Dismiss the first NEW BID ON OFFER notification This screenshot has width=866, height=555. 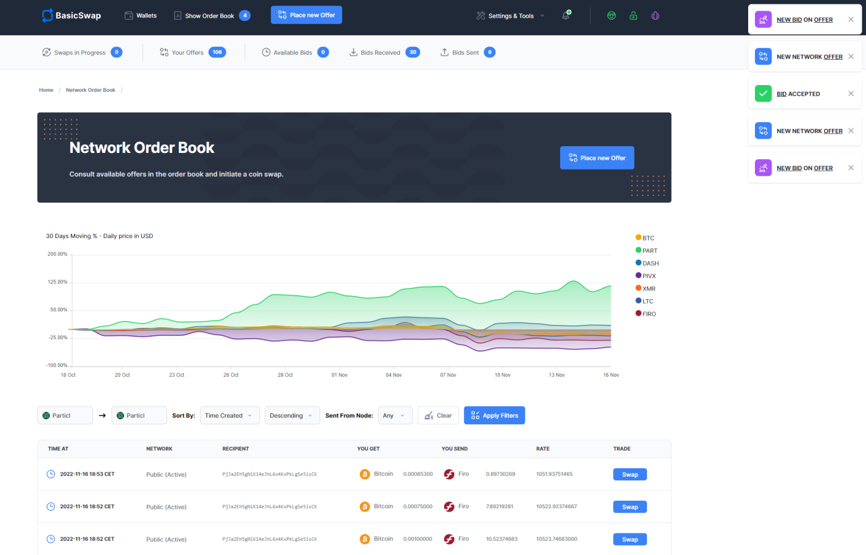click(x=851, y=19)
